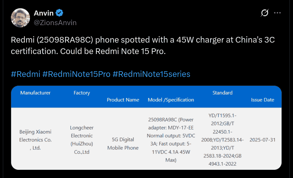This screenshot has width=293, height=178.
Task: Open the Anvin display name
Action: tap(44, 13)
